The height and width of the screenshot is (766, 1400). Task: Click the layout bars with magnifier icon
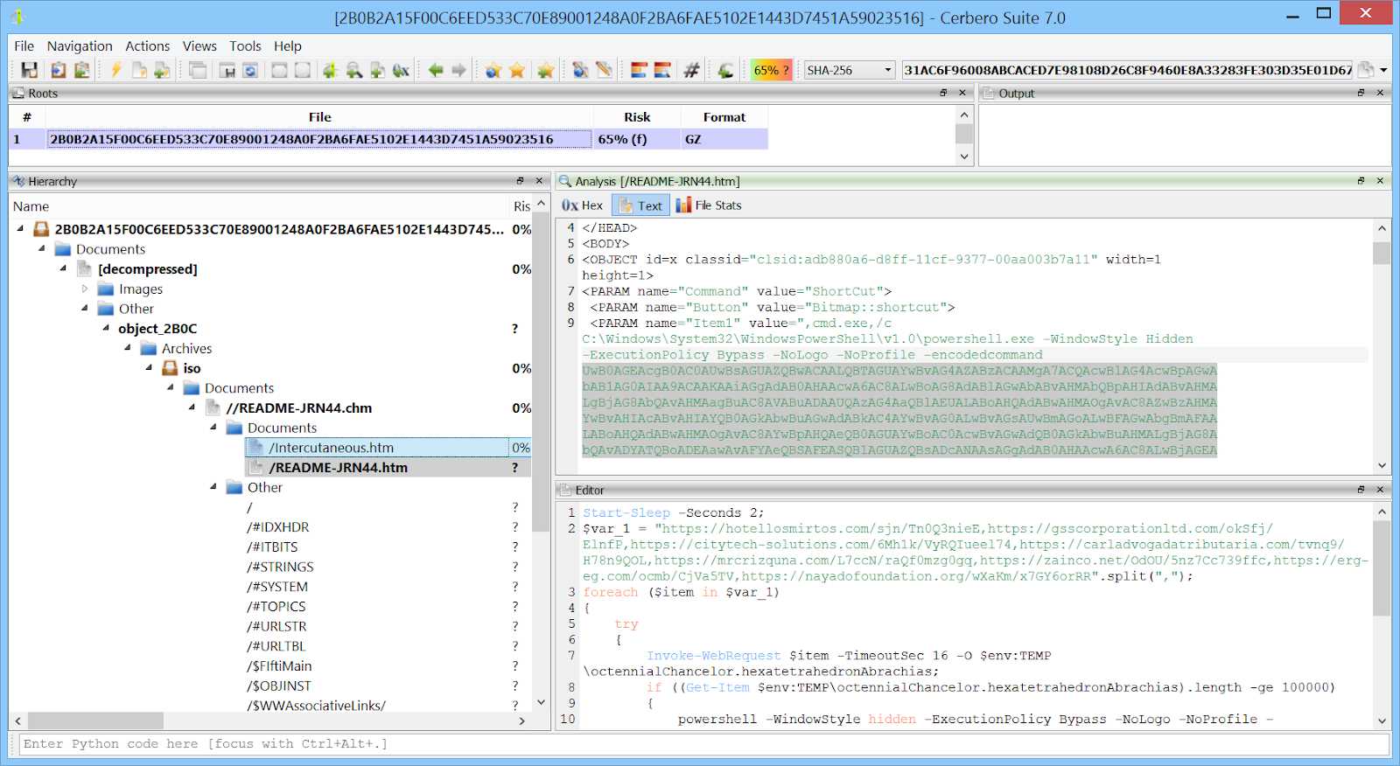[x=662, y=70]
